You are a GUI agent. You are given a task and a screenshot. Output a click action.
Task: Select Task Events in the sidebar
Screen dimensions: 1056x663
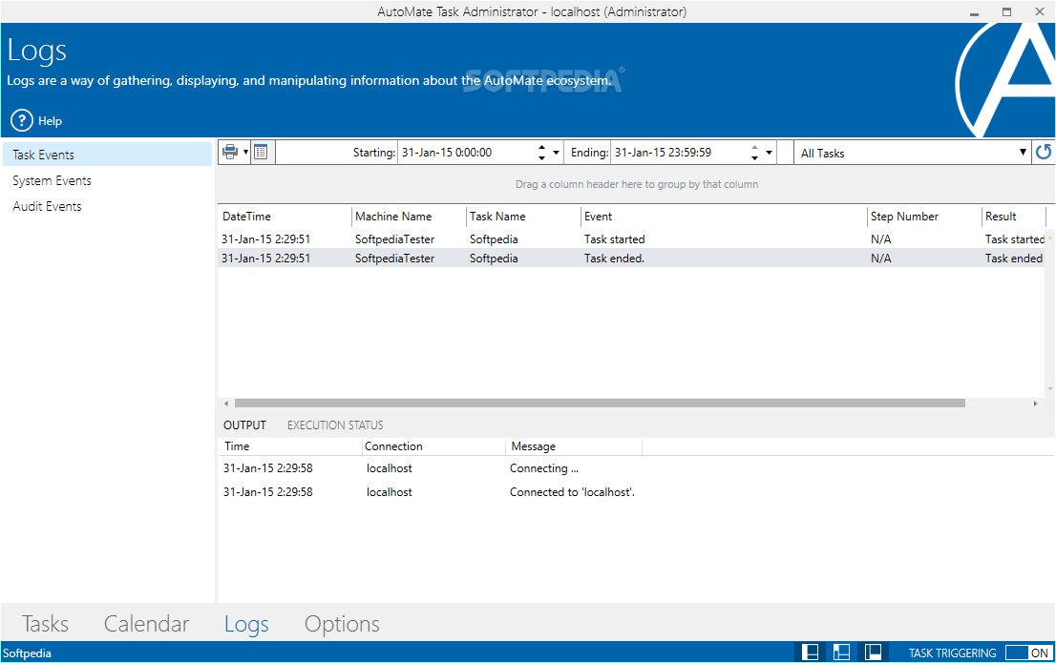pyautogui.click(x=106, y=155)
